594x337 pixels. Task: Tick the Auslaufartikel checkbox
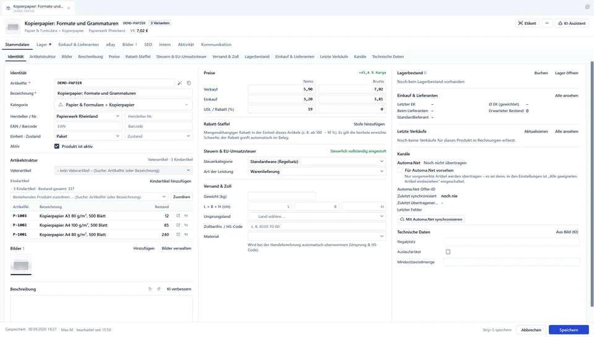pyautogui.click(x=448, y=252)
